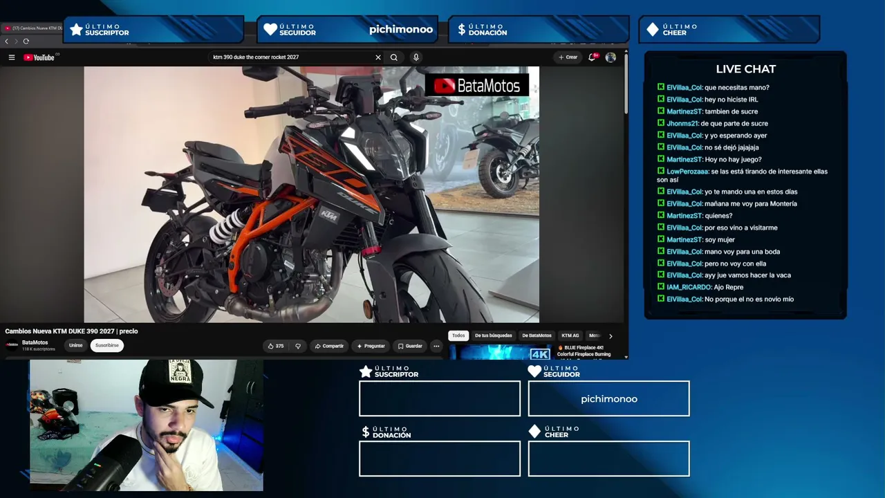885x498 pixels.
Task: Click the Compartir share button
Action: 328,346
